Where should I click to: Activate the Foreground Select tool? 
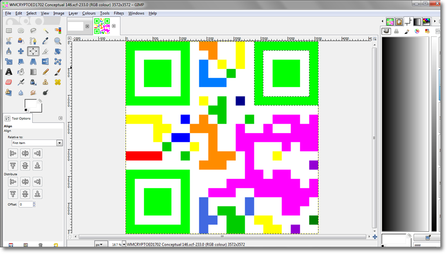click(x=21, y=41)
